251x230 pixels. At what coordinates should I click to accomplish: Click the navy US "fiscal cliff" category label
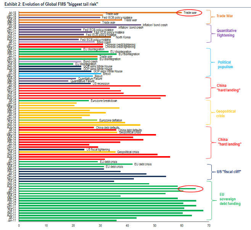(x=229, y=172)
